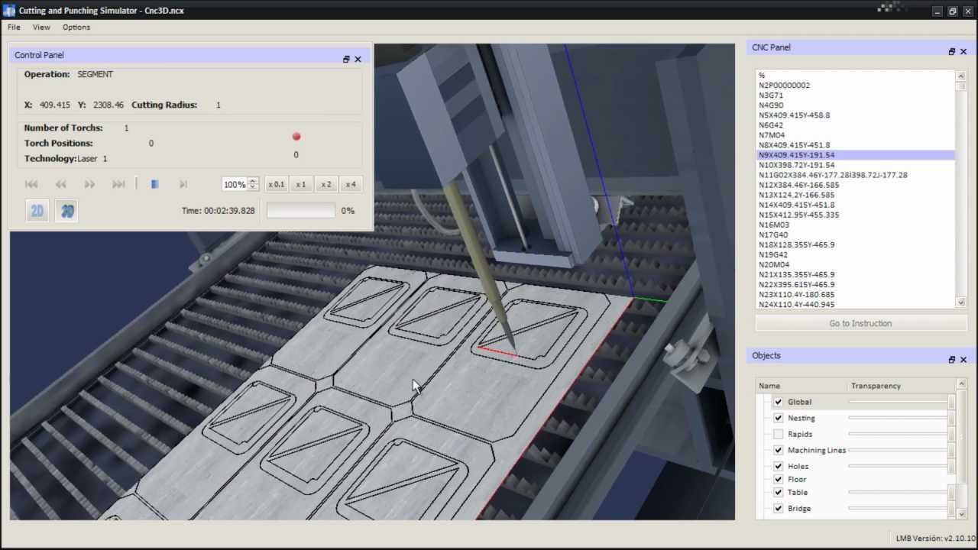This screenshot has height=550, width=978.
Task: Close the Control Panel
Action: click(358, 59)
